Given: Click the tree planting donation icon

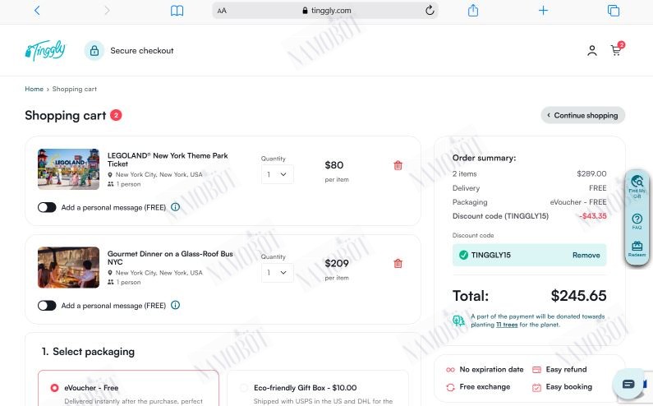Looking at the screenshot, I should point(458,321).
